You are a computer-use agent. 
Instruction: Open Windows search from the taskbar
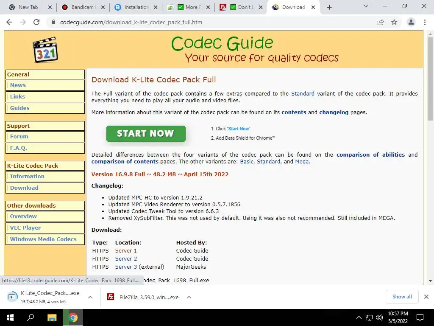31,318
